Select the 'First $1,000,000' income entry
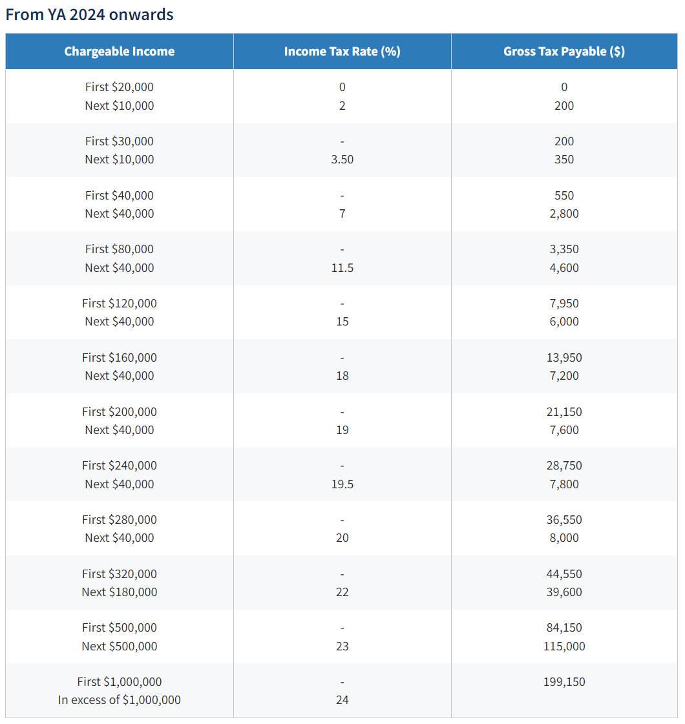Image resolution: width=685 pixels, height=724 pixels. click(120, 682)
